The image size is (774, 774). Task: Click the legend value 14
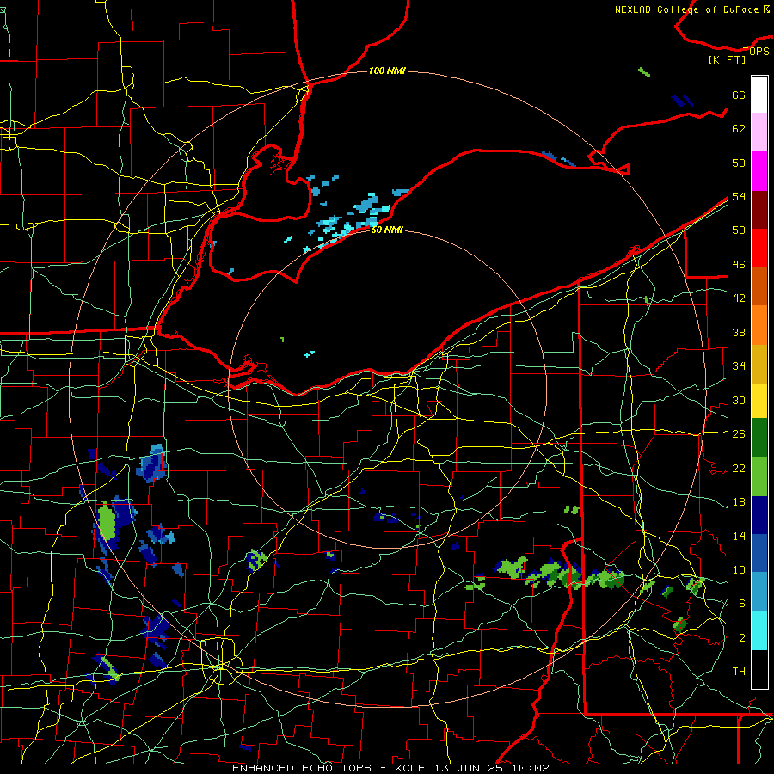coord(739,536)
